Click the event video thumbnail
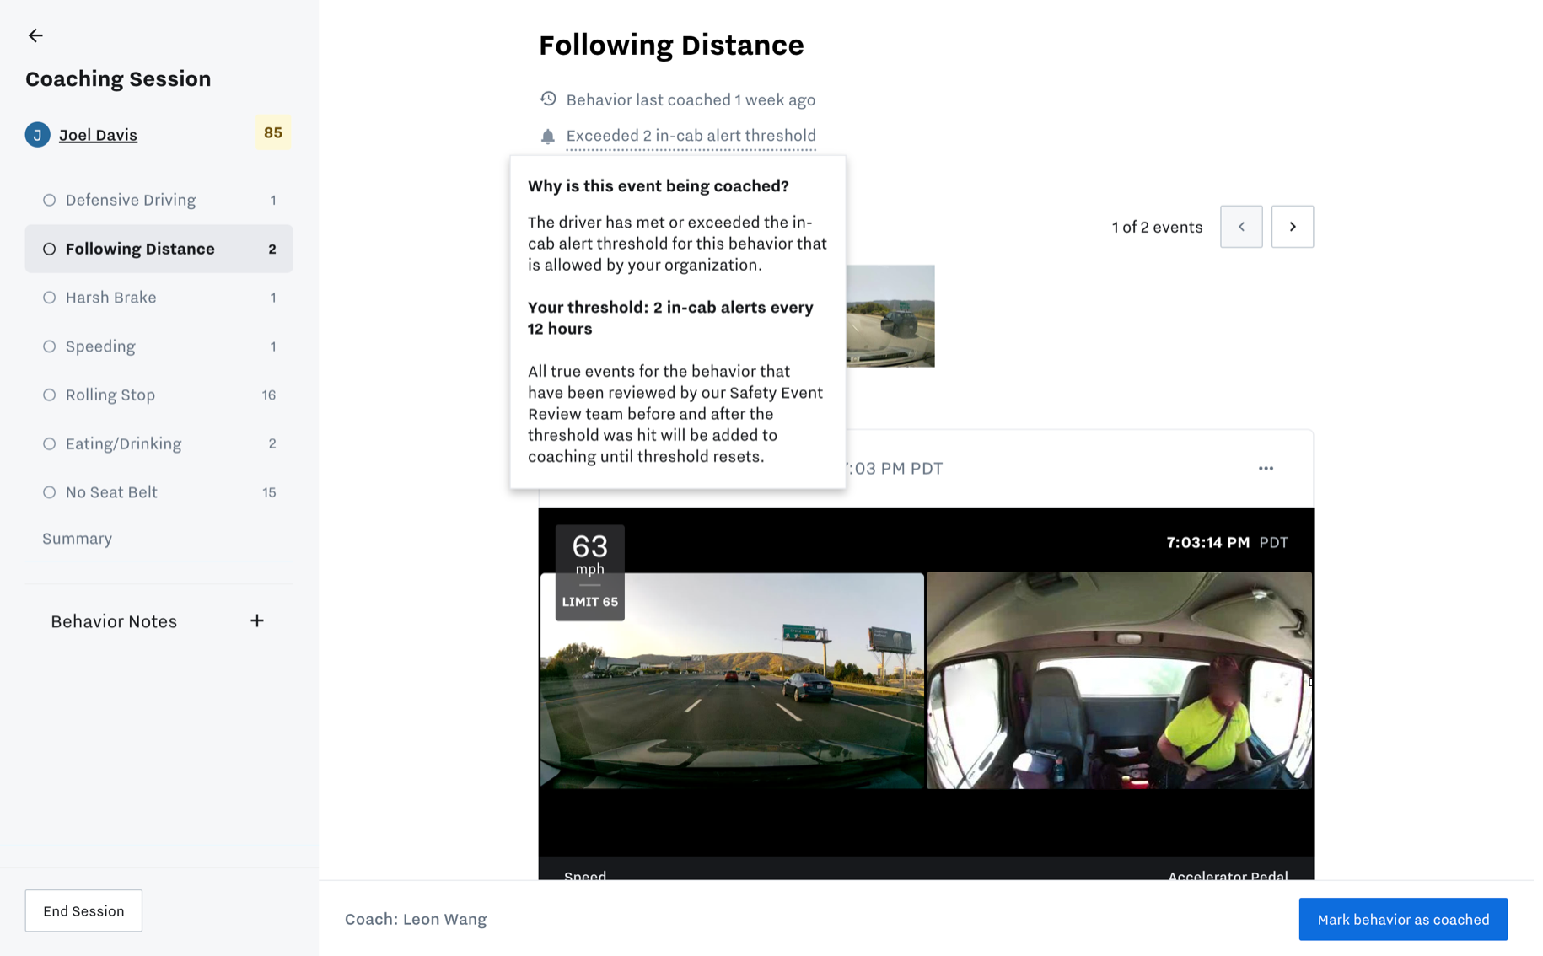The image size is (1543, 956). (890, 316)
